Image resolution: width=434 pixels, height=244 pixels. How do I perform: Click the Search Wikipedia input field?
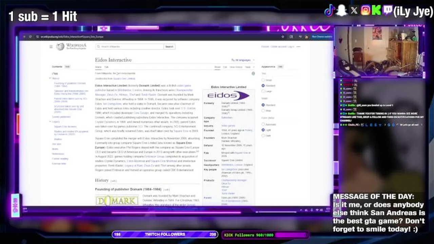pos(130,46)
